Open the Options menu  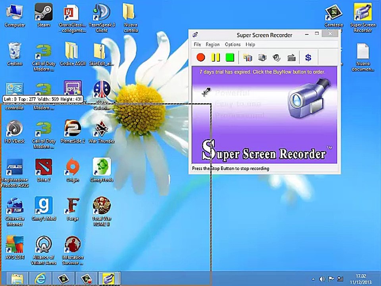[x=233, y=44]
